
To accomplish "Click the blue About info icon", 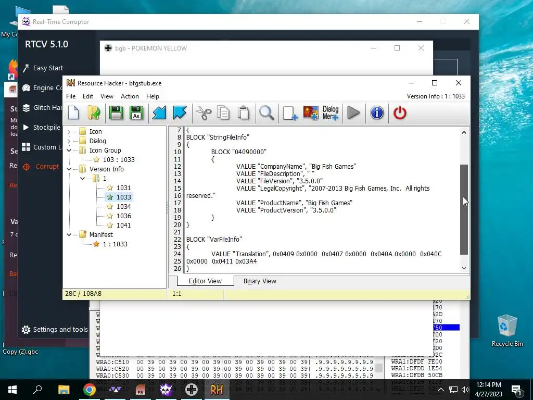I will click(377, 113).
